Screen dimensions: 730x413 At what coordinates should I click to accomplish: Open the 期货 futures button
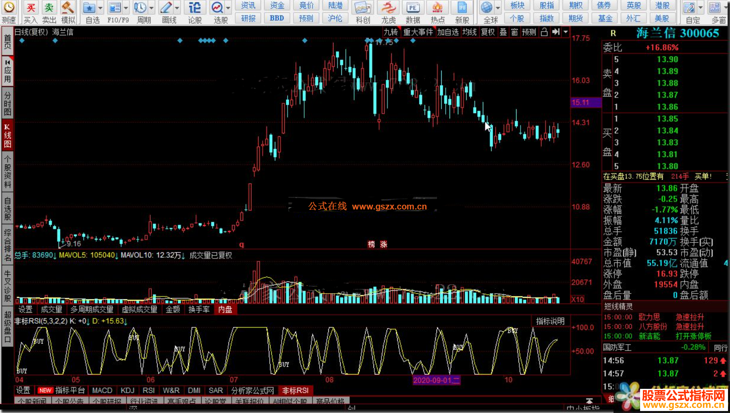point(576,18)
